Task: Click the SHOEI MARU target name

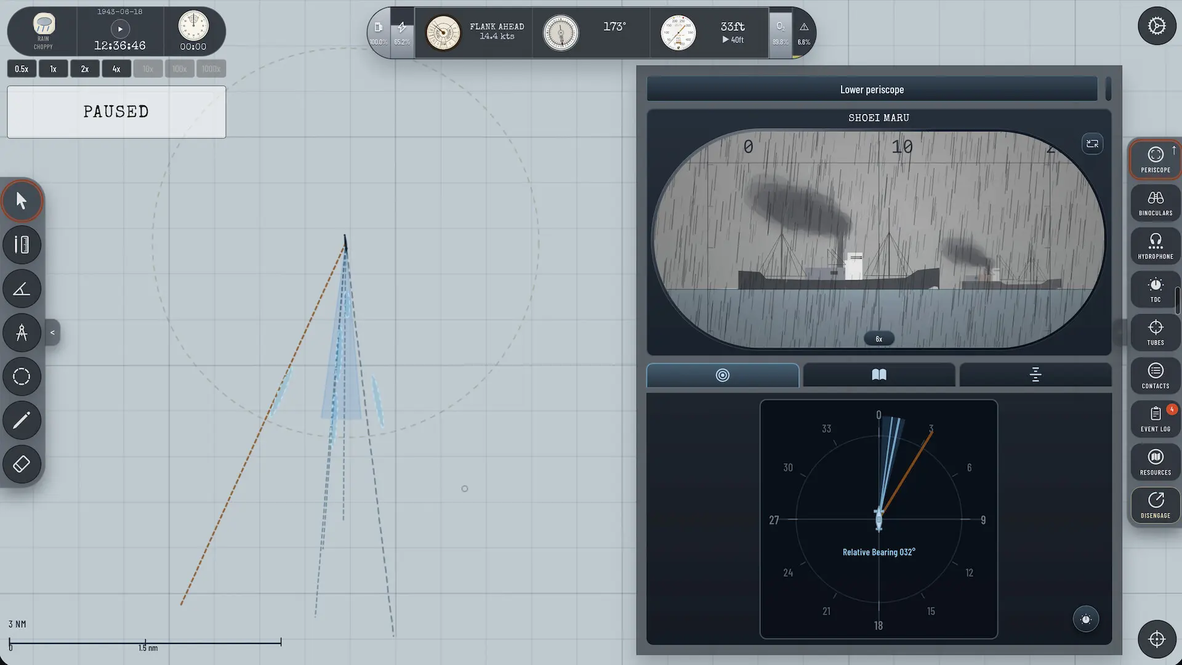Action: 878,118
